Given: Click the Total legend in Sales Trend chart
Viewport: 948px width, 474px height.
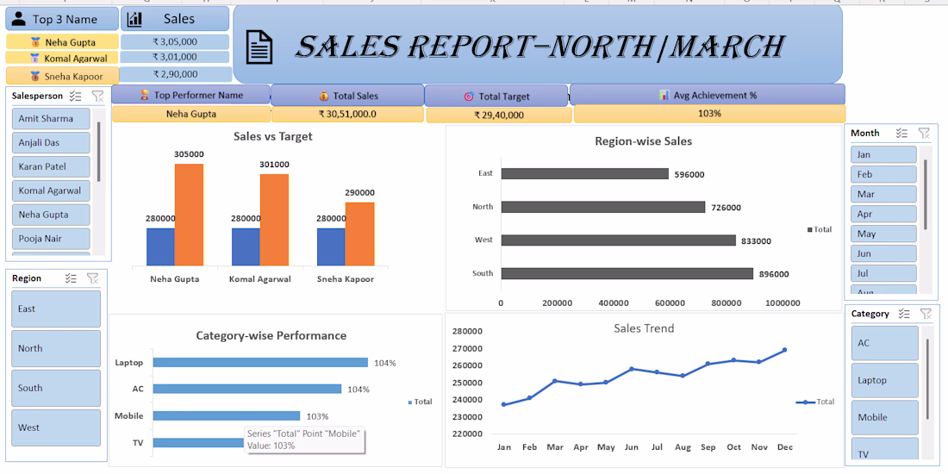Looking at the screenshot, I should pyautogui.click(x=815, y=402).
